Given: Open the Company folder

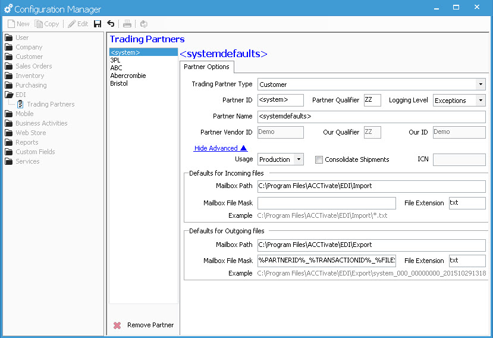Looking at the screenshot, I should click(9, 47).
